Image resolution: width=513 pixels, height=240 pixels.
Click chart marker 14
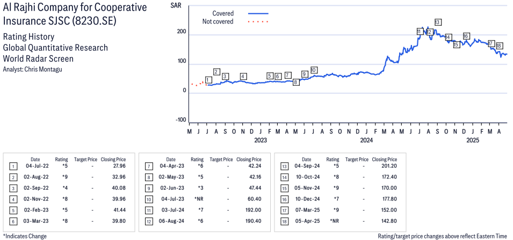448,37
